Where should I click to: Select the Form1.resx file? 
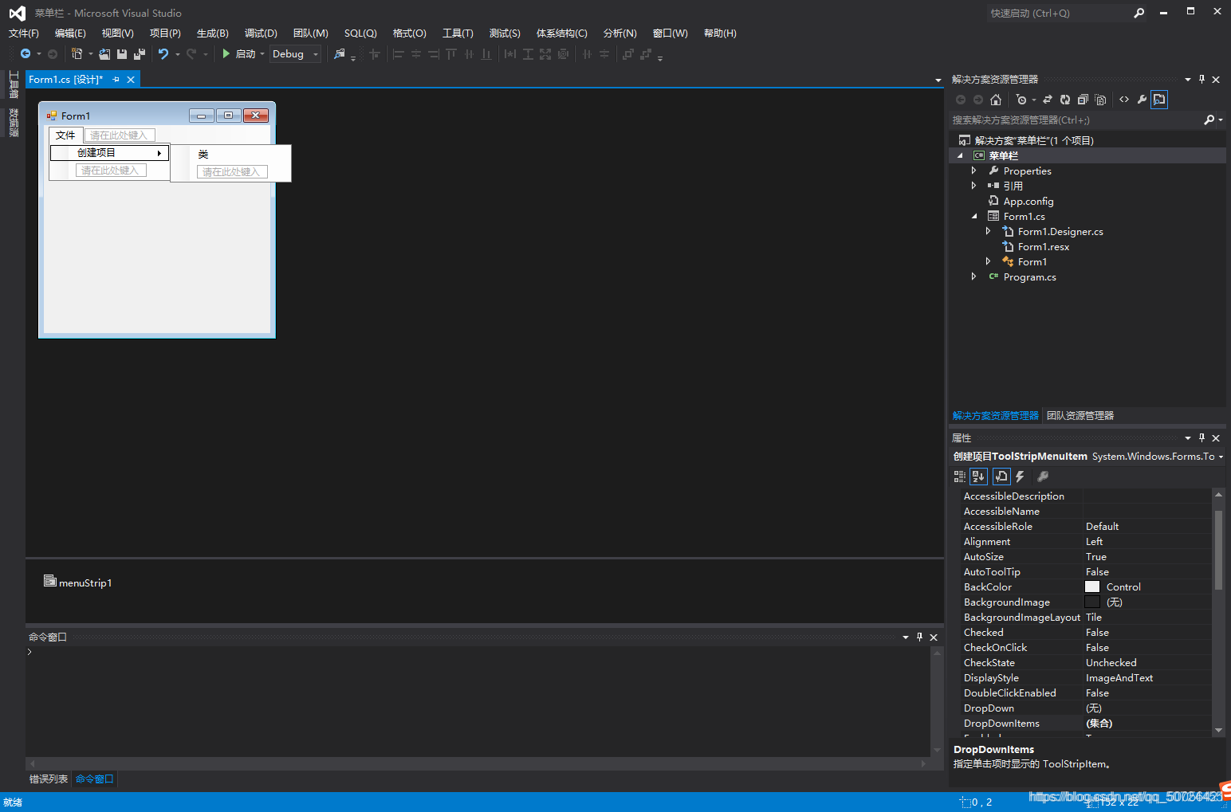(x=1043, y=247)
